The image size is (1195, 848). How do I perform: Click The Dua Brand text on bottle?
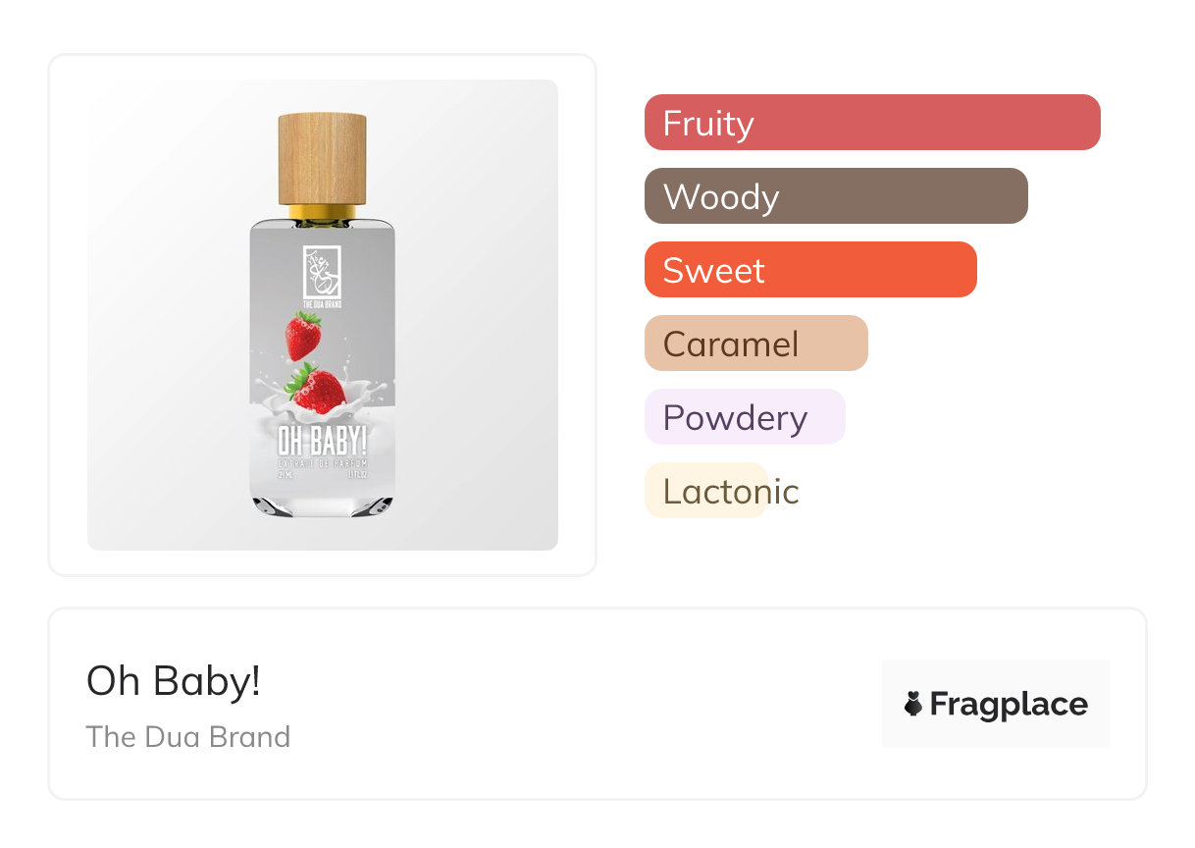pos(322,304)
